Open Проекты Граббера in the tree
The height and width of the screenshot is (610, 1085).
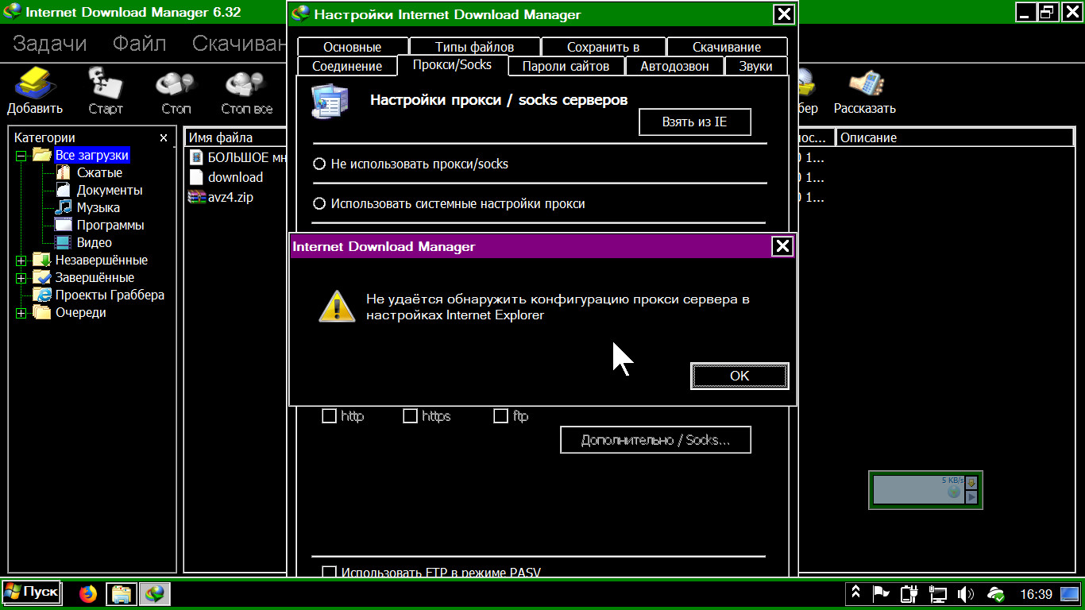tap(110, 295)
